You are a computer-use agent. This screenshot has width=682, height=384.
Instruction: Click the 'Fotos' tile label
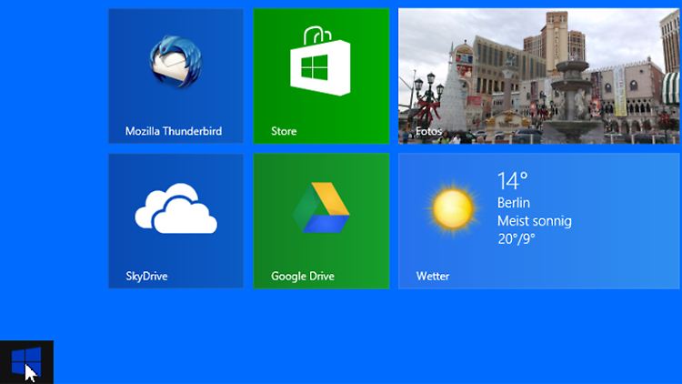(428, 131)
